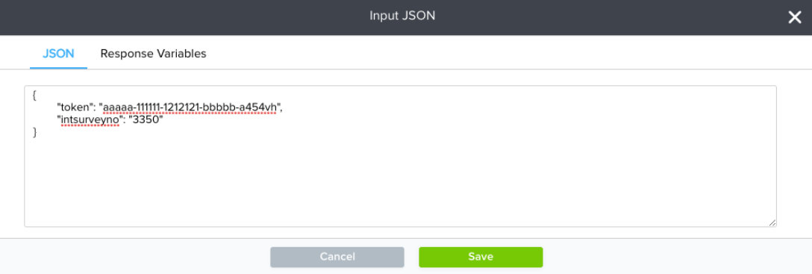Viewport: 812px width, 274px height.
Task: Click the aaaaa-111111-1212121-bbbbb-a454vh token value
Action: pyautogui.click(x=191, y=108)
